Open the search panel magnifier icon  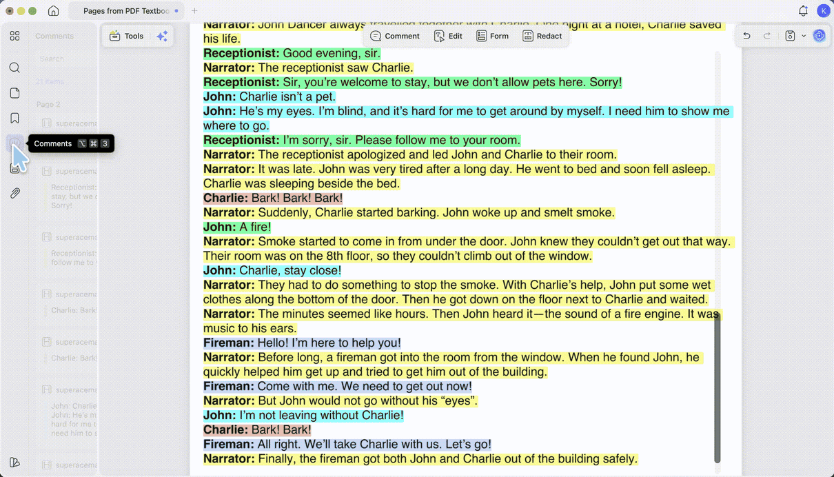(x=14, y=68)
